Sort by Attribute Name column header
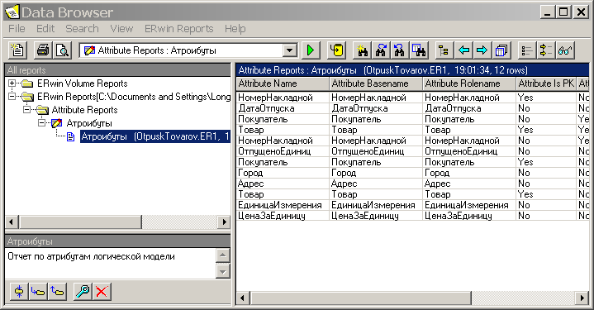 (x=283, y=83)
